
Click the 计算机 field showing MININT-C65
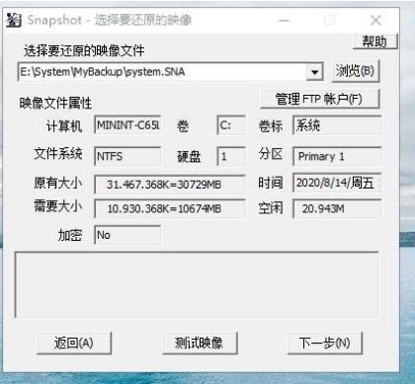(127, 124)
